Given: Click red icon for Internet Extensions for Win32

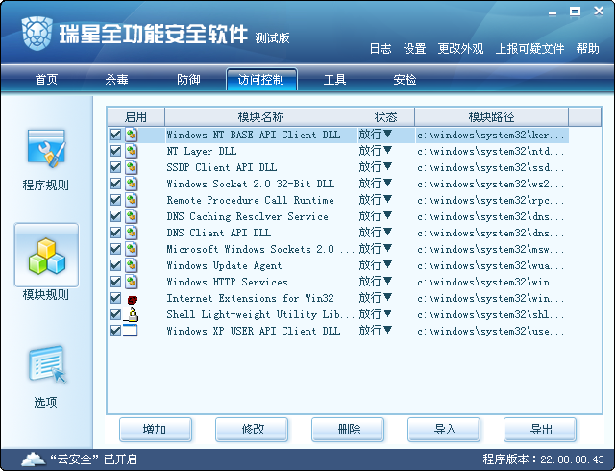Looking at the screenshot, I should click(133, 300).
